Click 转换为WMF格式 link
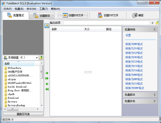The width and height of the screenshot is (161, 123). point(134,75)
